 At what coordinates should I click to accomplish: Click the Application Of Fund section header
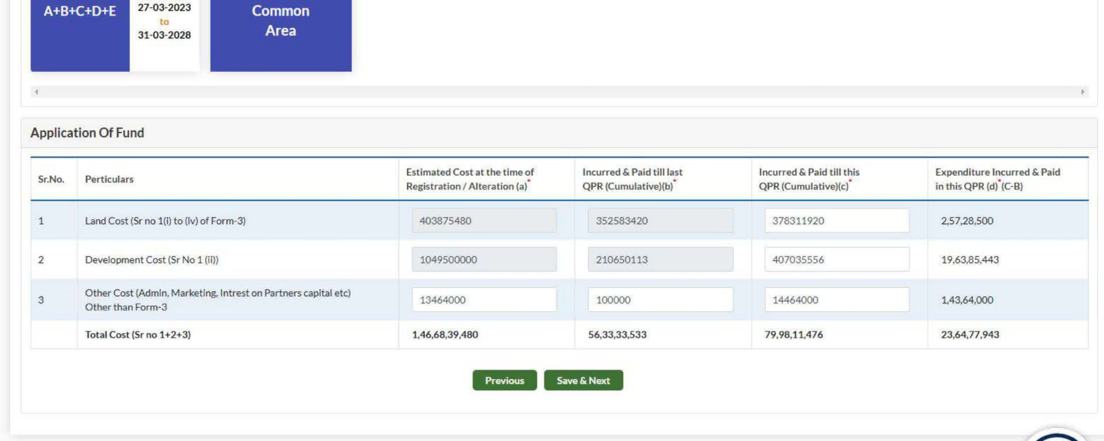click(x=87, y=133)
